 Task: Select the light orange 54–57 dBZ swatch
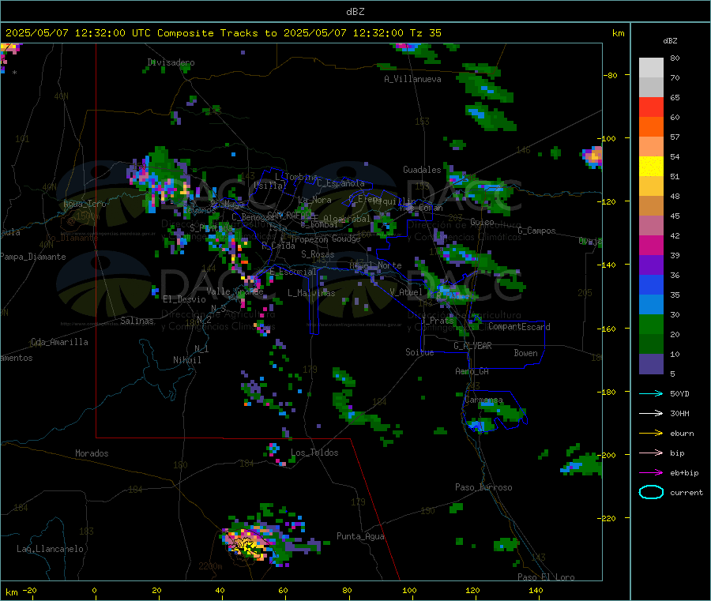[x=651, y=147]
